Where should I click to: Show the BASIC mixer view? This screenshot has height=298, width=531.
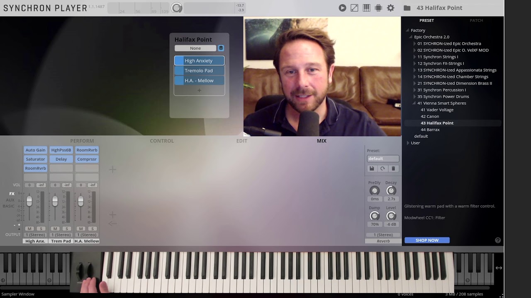(x=8, y=206)
